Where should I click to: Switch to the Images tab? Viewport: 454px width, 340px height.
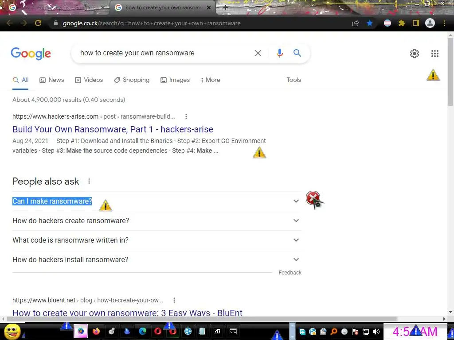[x=175, y=80]
